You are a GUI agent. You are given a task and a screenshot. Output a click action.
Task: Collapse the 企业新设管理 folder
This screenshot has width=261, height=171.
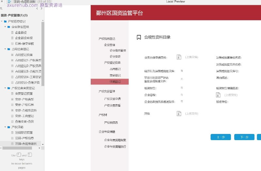5,27
